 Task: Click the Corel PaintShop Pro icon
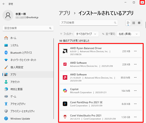pyautogui.click(x=65, y=104)
